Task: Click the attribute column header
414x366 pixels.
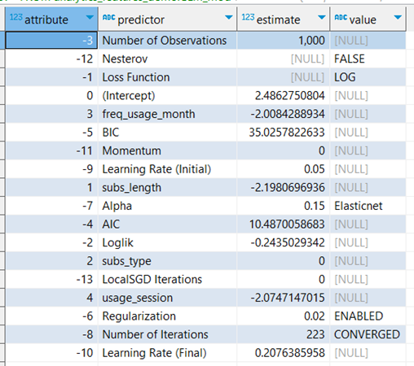Action: [51, 19]
